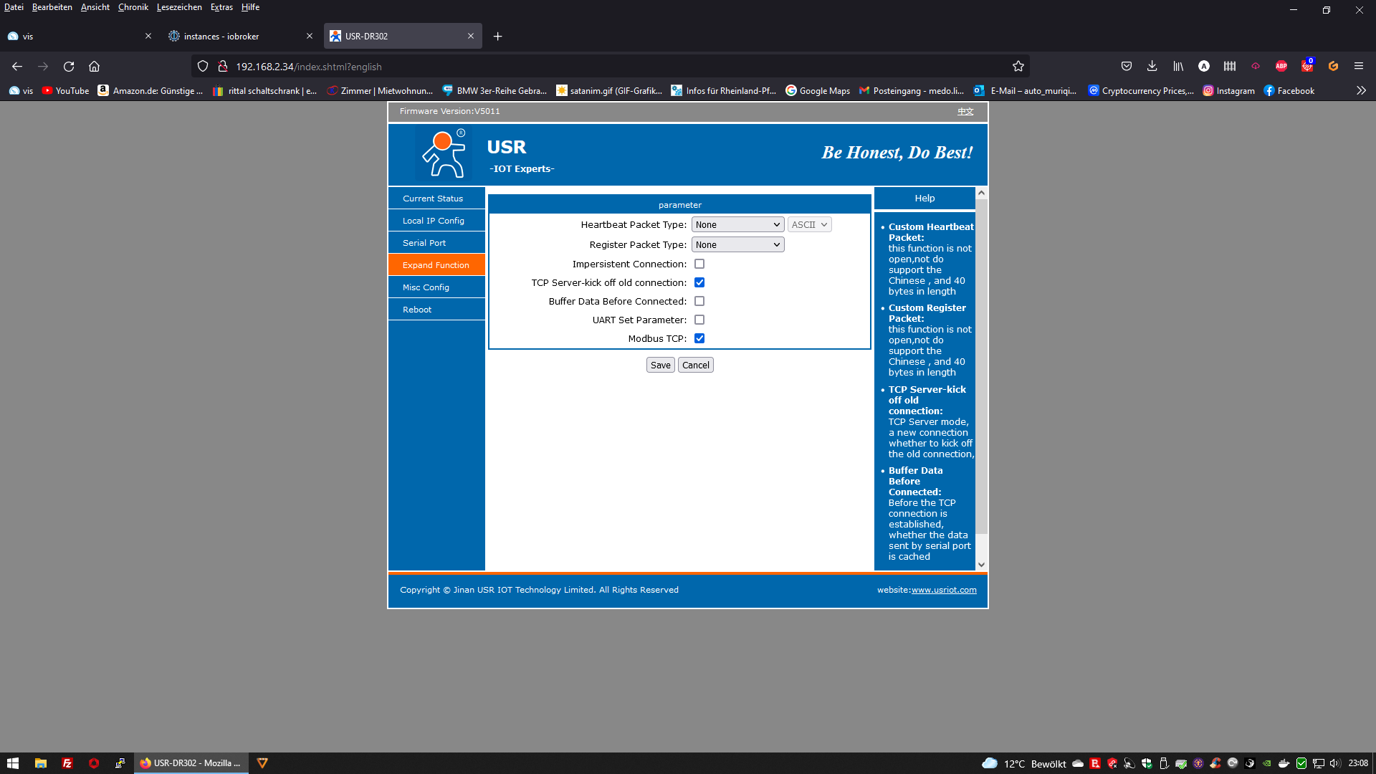Open Windows Start button on taskbar
This screenshot has height=774, width=1376.
coord(12,763)
